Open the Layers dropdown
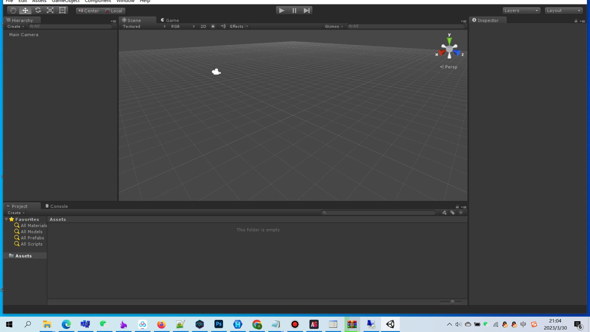This screenshot has width=590, height=332. click(521, 10)
